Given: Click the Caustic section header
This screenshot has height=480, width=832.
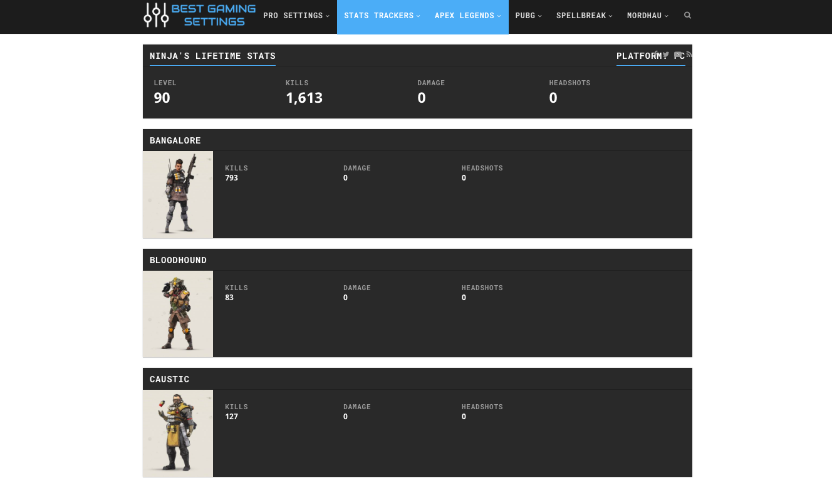Looking at the screenshot, I should click(x=169, y=378).
